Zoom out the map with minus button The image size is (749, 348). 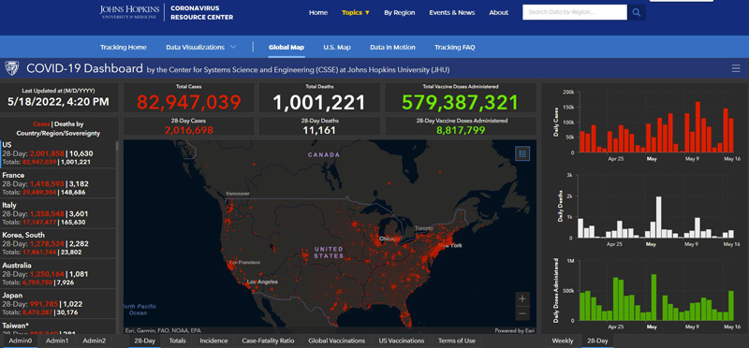522,313
